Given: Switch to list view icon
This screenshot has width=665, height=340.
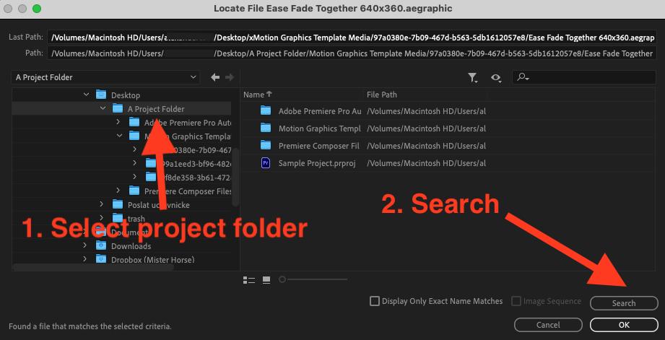Looking at the screenshot, I should point(249,279).
